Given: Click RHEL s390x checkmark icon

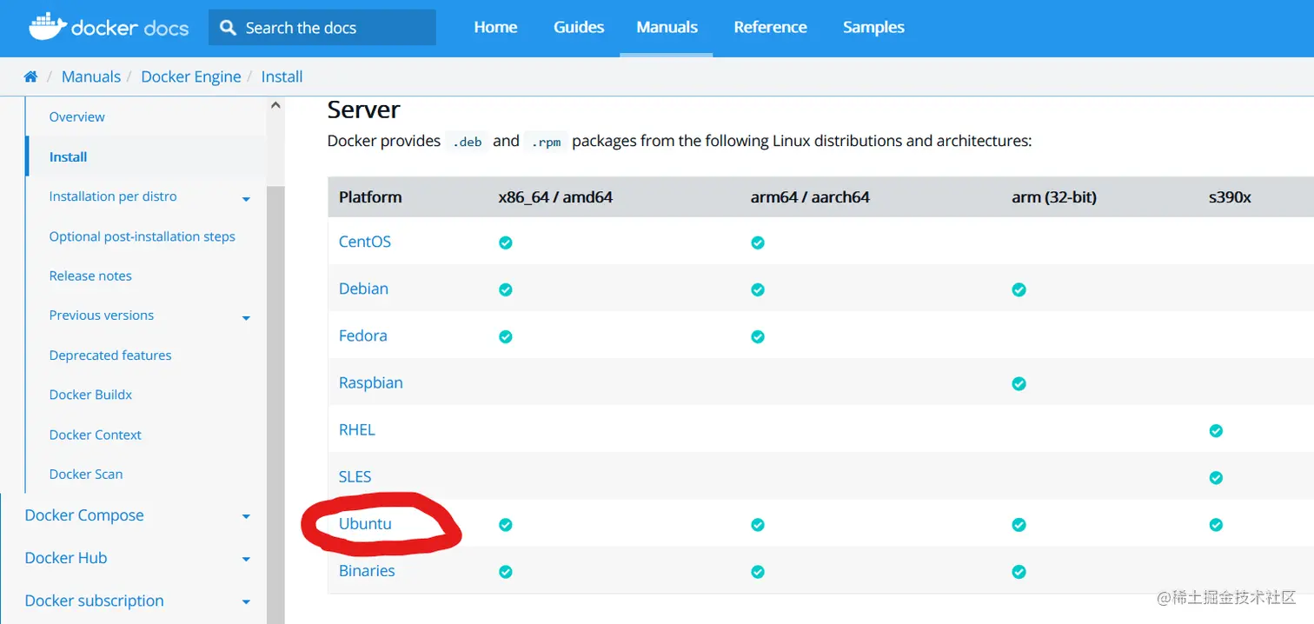Looking at the screenshot, I should pos(1217,430).
